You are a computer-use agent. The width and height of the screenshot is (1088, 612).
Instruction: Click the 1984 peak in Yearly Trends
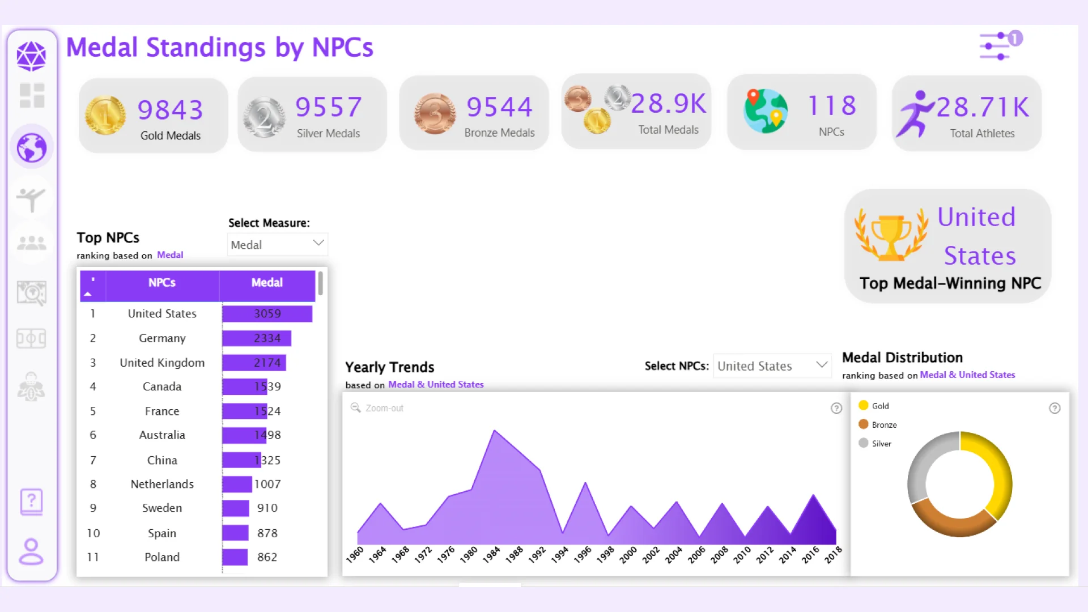point(495,431)
